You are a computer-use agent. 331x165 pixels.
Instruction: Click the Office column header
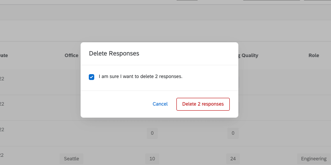71,56
